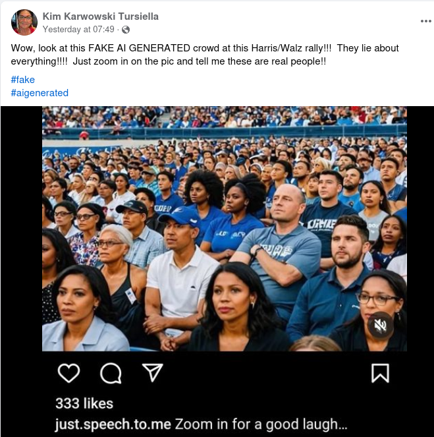The width and height of the screenshot is (434, 437).
Task: Click the "Yesterday at 07:49" timestamp
Action: coord(79,30)
